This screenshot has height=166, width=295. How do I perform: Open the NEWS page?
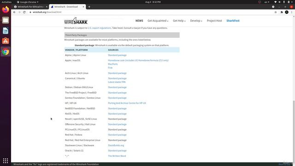pyautogui.click(x=139, y=21)
